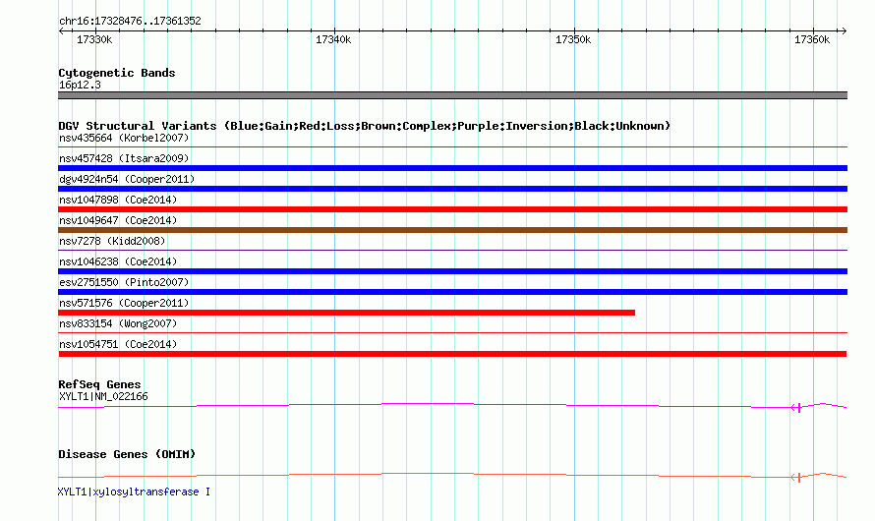The image size is (875, 521).
Task: Select the blue nsv457428 gain bar
Action: click(452, 168)
